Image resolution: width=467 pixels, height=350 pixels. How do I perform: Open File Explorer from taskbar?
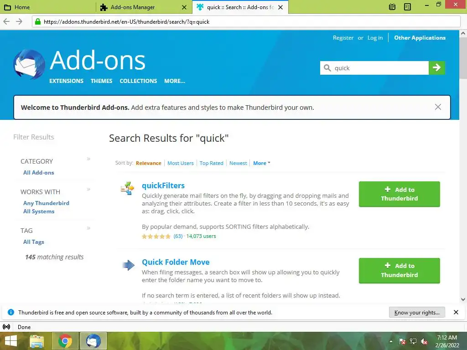pyautogui.click(x=36, y=341)
